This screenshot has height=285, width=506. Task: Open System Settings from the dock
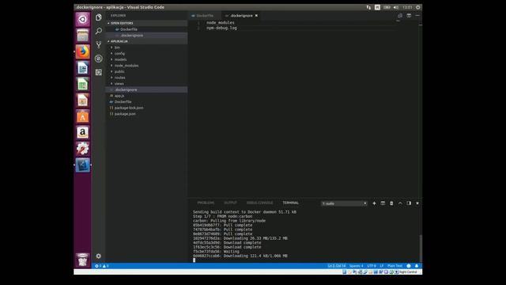point(82,149)
